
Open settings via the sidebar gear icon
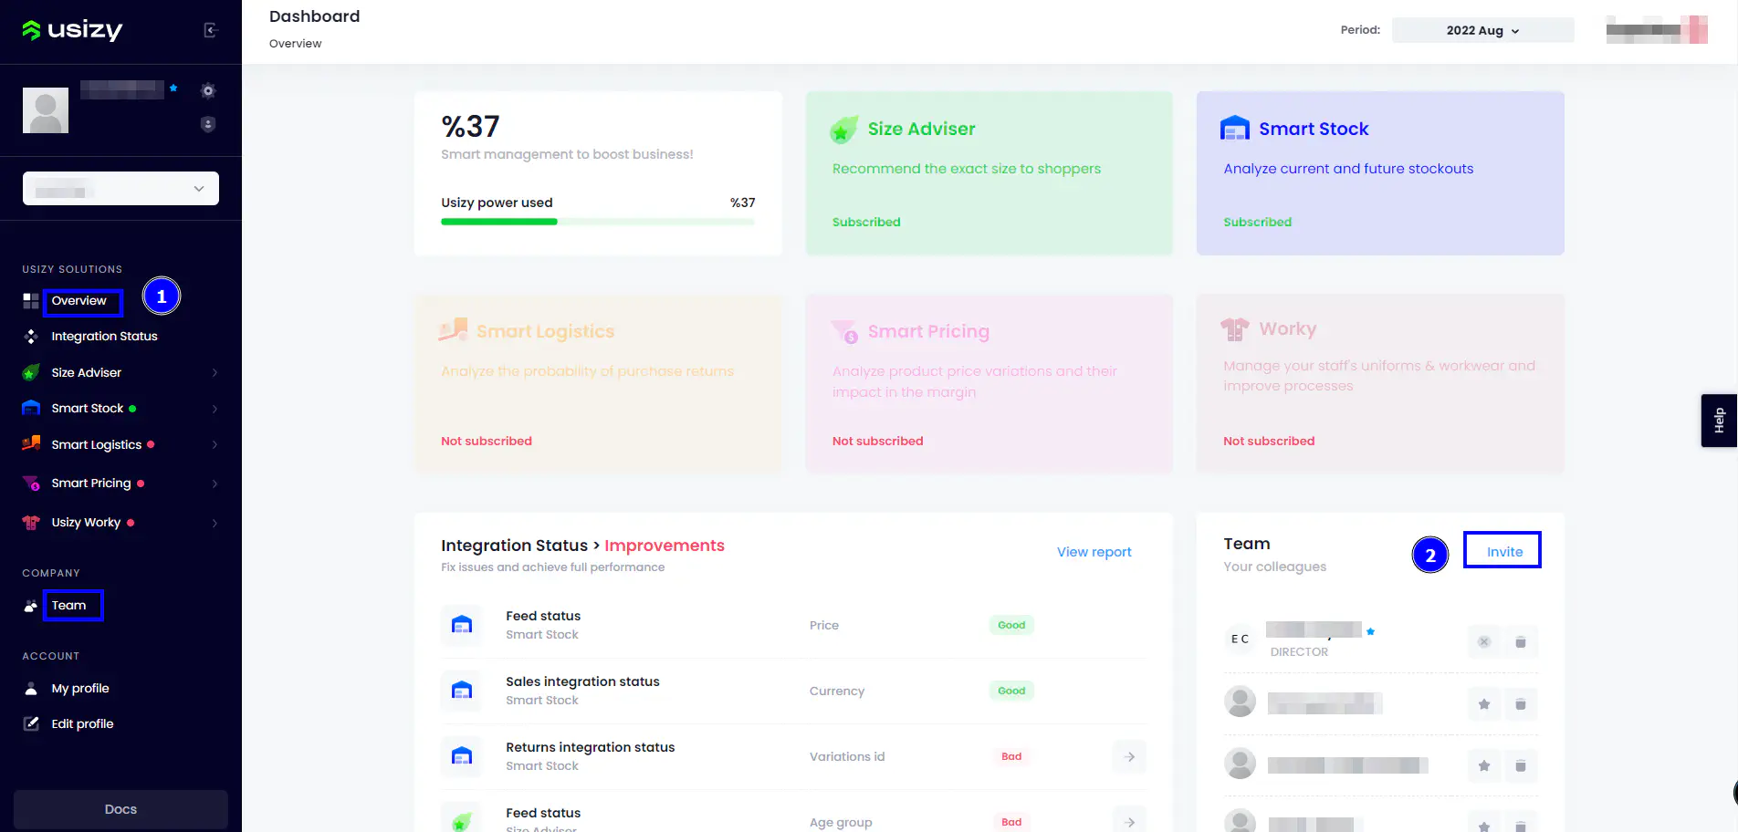click(208, 90)
